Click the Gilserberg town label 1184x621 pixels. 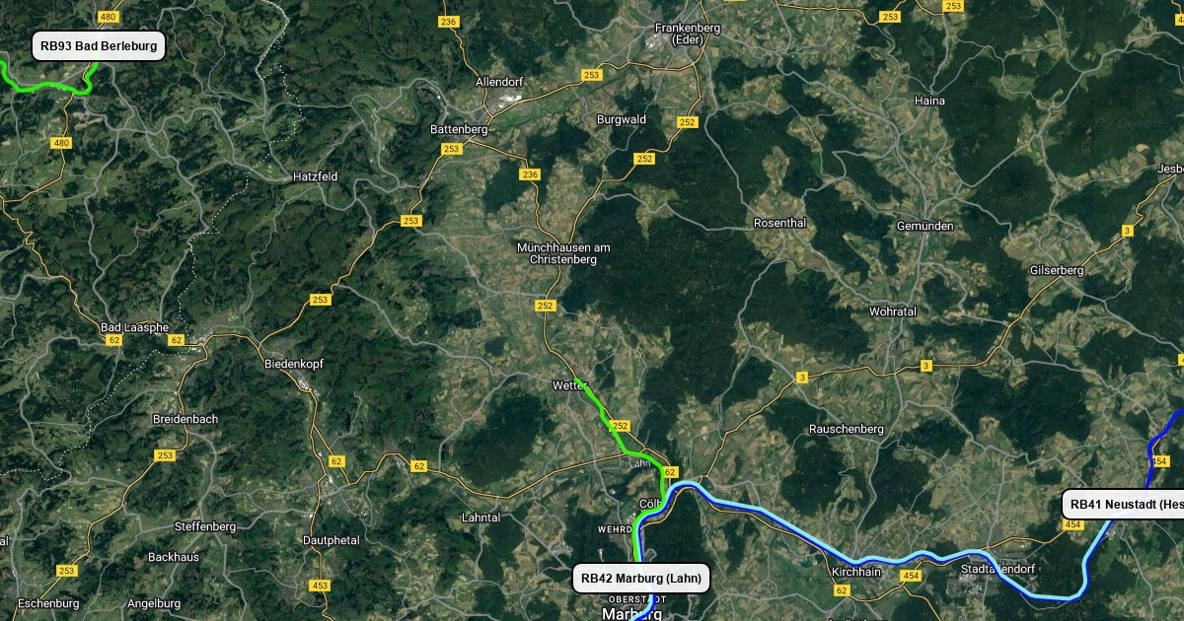tap(1056, 270)
